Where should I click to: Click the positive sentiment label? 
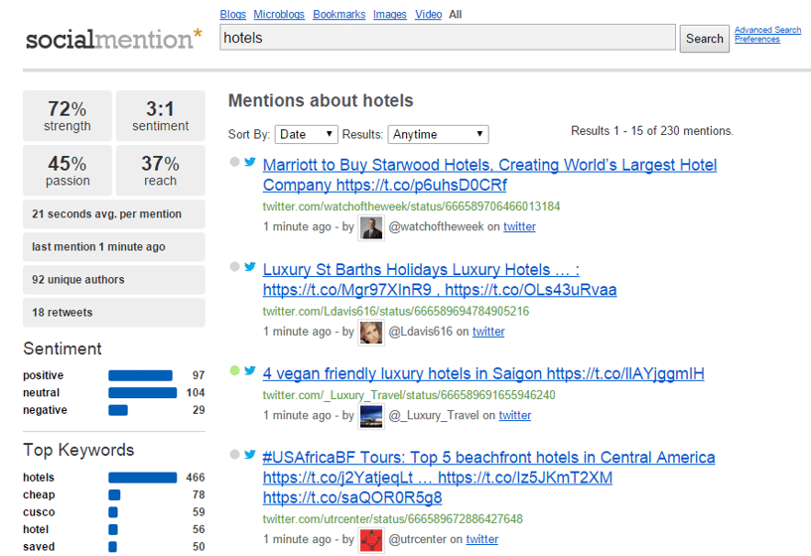click(x=43, y=375)
